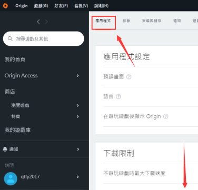Open 我的遊戲庫 in the sidebar
Viewport: 198px width, 190px height.
[x=17, y=130]
